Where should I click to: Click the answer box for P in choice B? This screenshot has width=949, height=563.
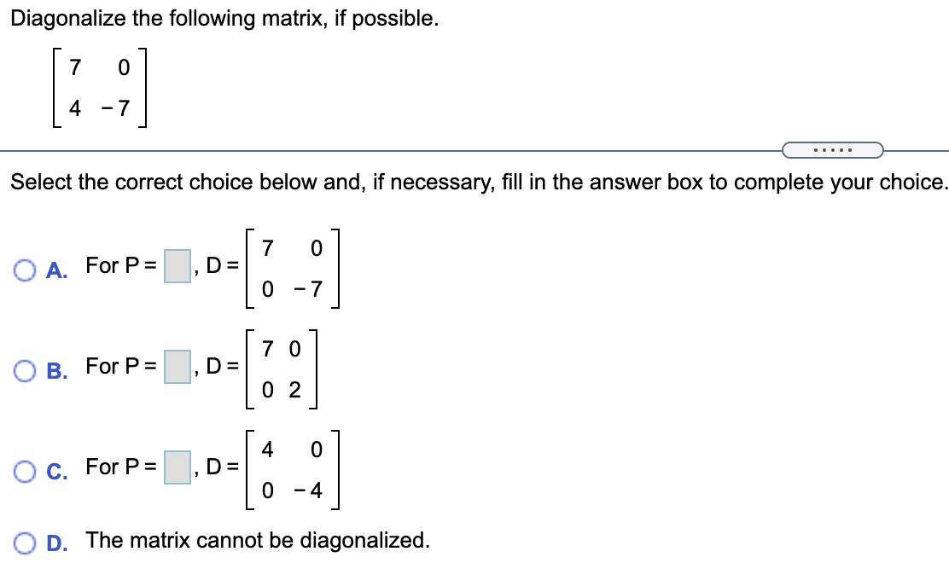tap(179, 367)
